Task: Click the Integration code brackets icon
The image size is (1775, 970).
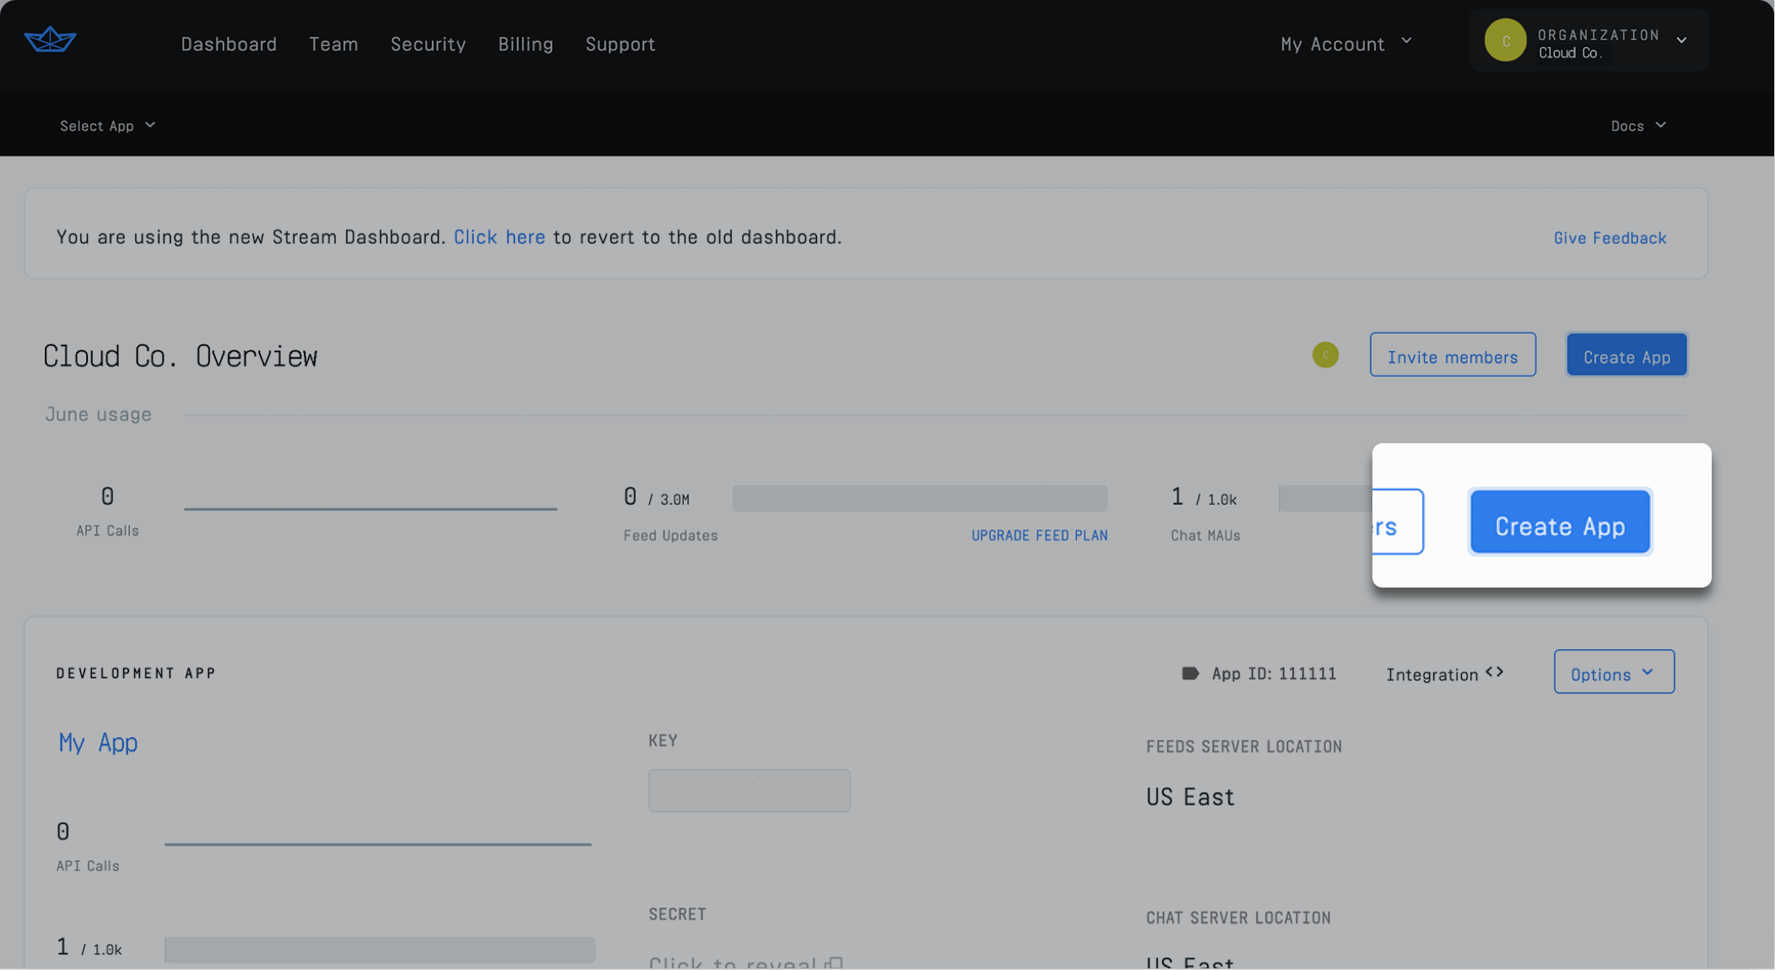Action: point(1494,673)
